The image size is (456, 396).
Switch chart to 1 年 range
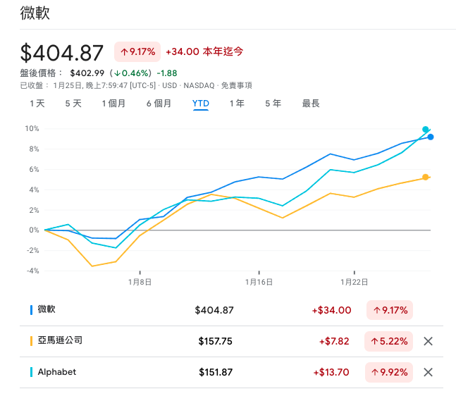coord(237,103)
